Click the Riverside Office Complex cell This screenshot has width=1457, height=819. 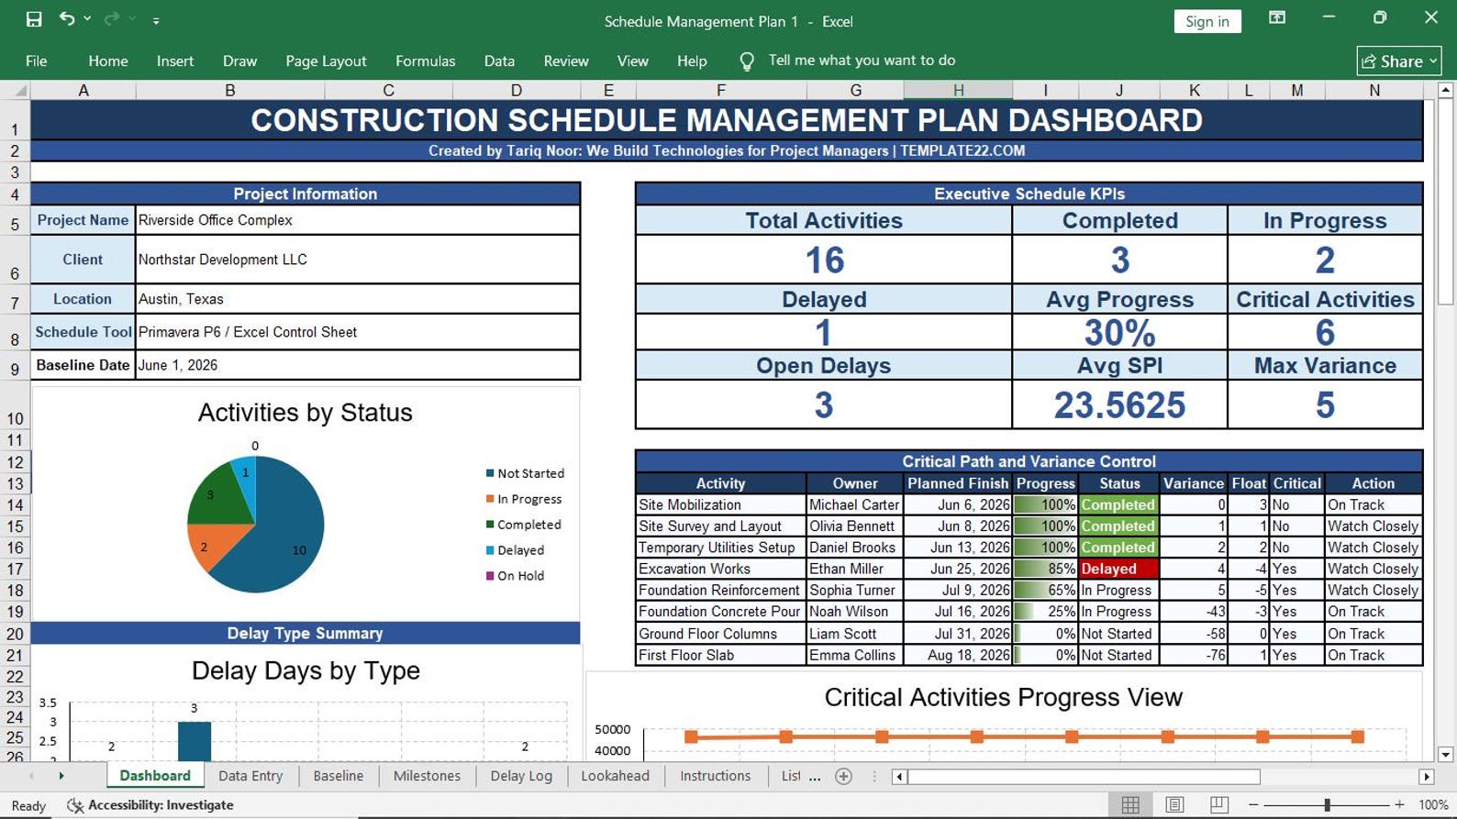point(358,220)
